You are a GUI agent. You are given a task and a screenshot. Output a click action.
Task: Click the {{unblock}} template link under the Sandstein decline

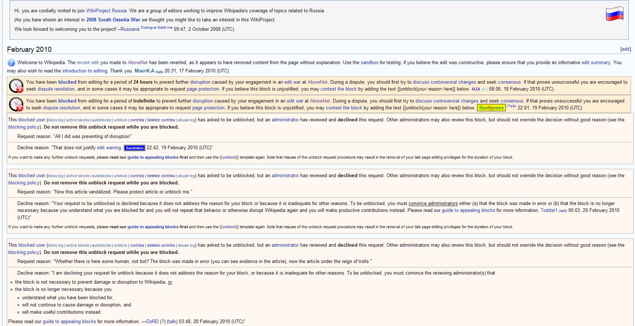coord(229,158)
